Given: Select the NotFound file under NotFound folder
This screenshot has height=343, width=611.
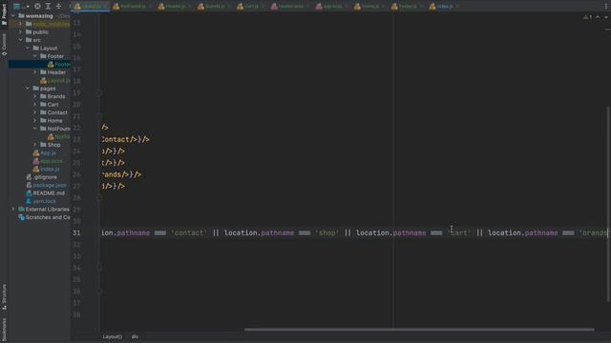Looking at the screenshot, I should [x=59, y=137].
